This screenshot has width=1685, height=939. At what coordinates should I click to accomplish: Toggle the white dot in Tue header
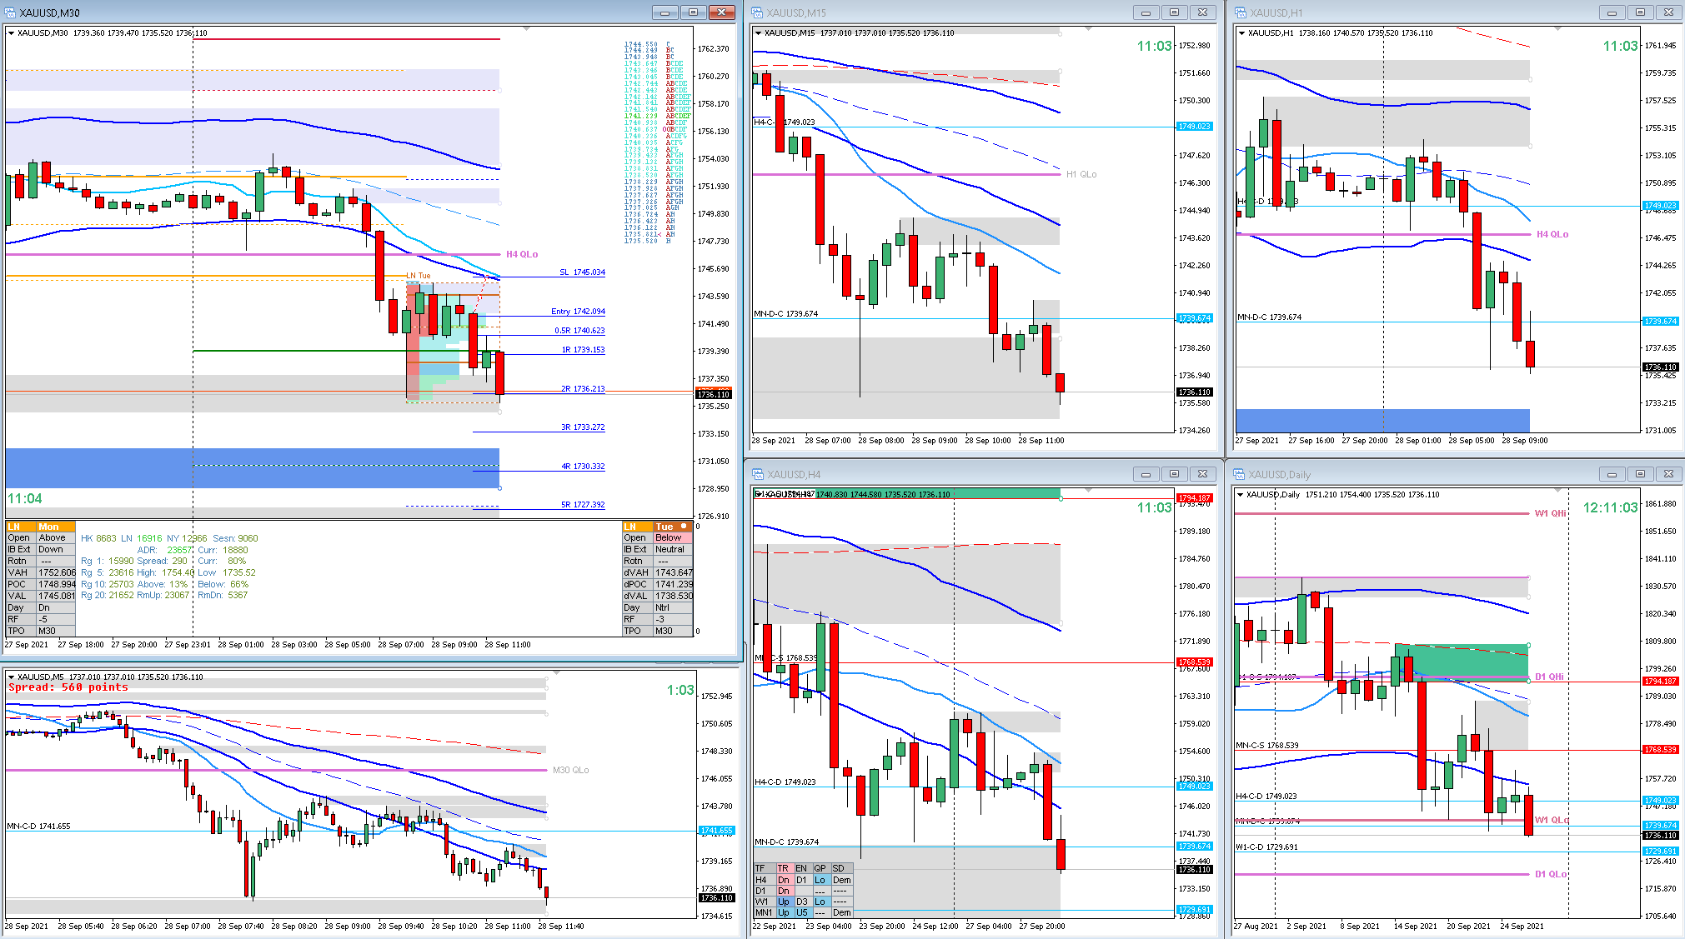pyautogui.click(x=684, y=527)
